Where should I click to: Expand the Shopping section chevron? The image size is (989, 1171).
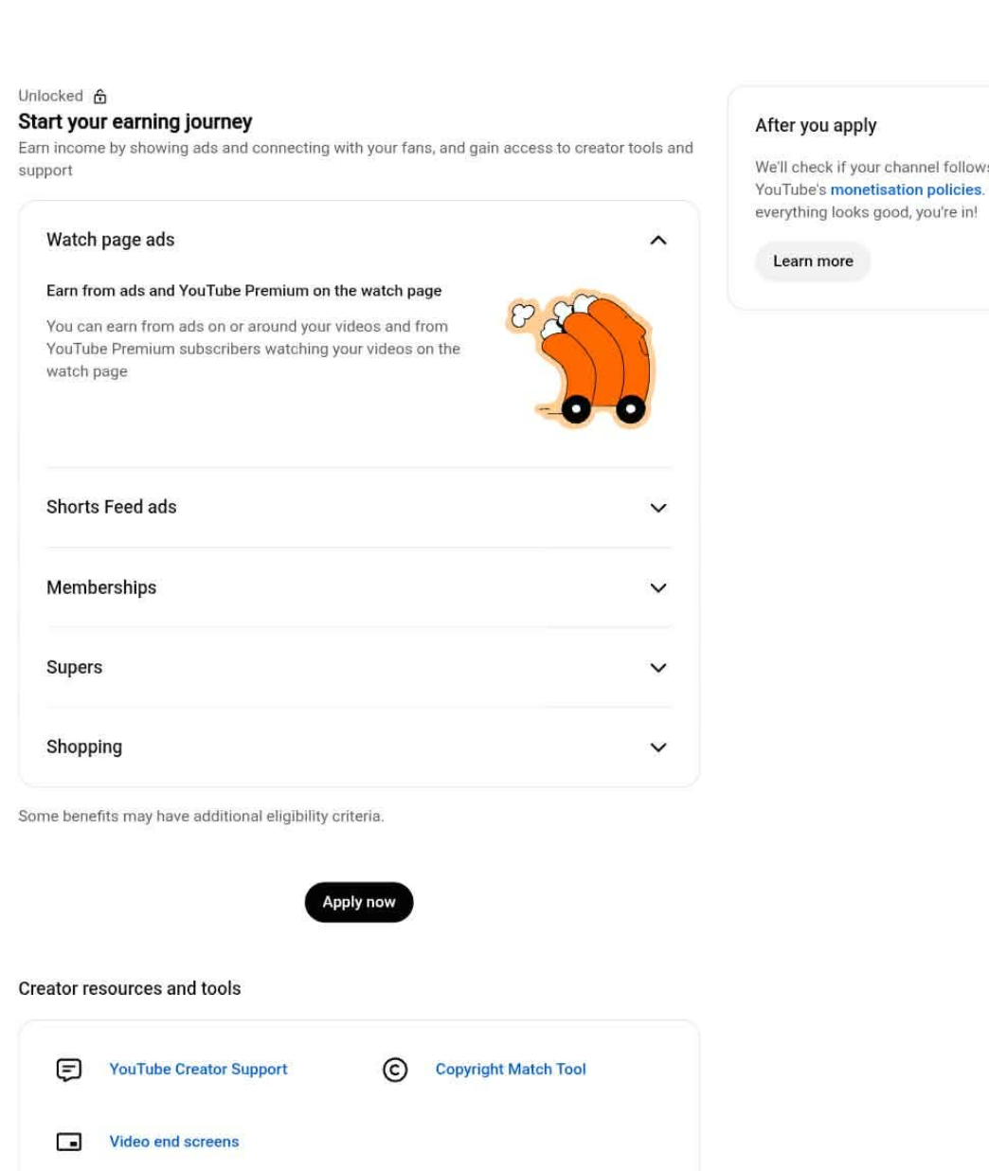658,748
